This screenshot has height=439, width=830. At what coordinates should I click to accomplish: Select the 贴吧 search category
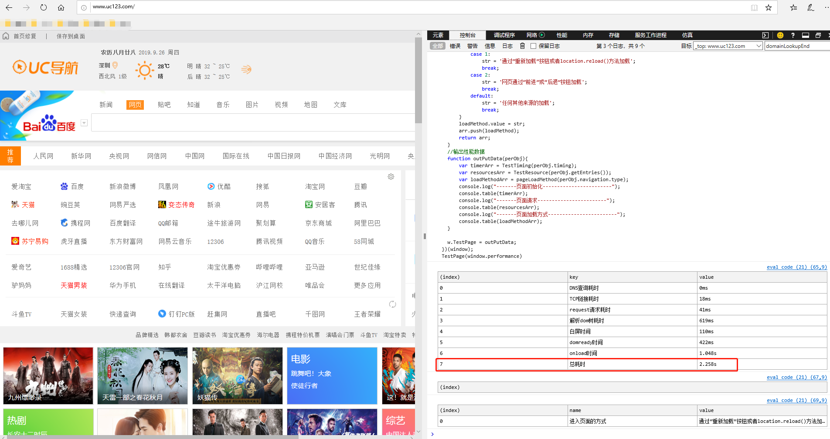(x=164, y=105)
